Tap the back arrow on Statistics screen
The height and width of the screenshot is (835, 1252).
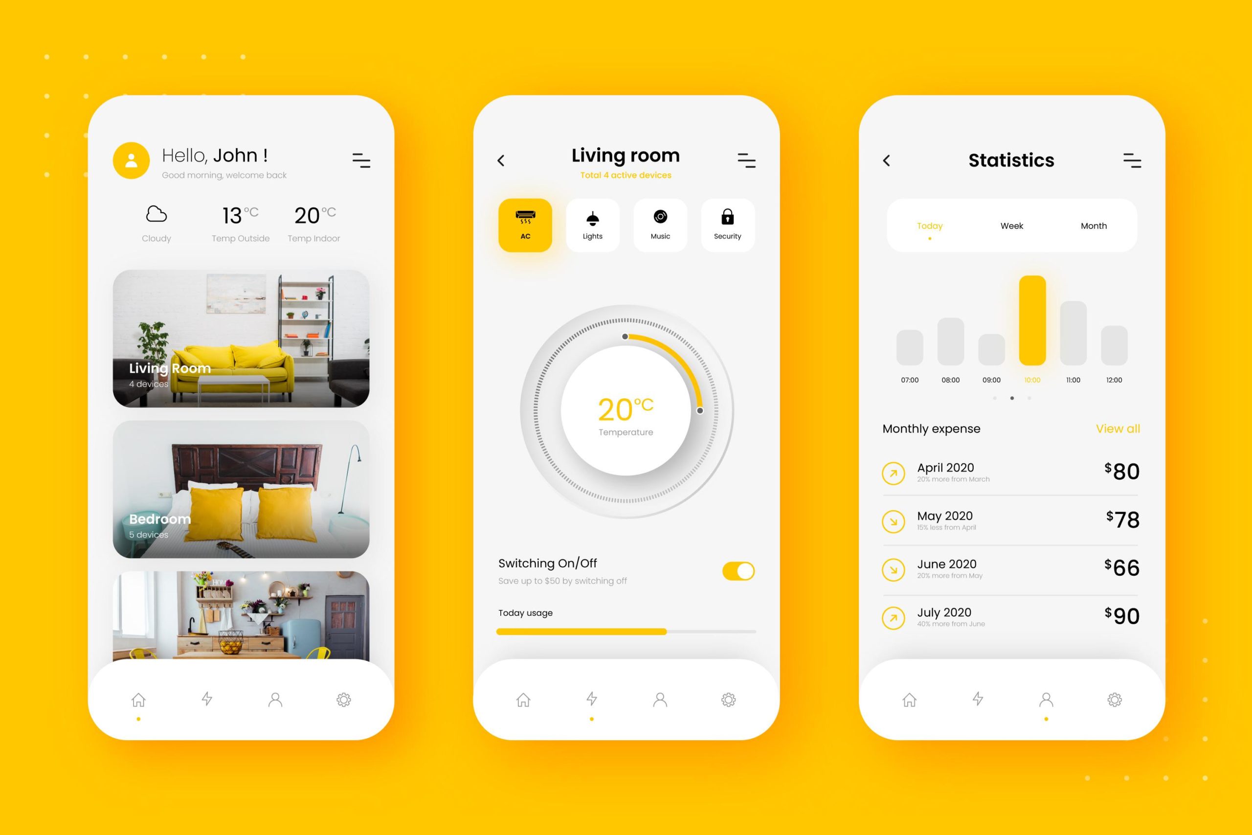[x=887, y=160]
